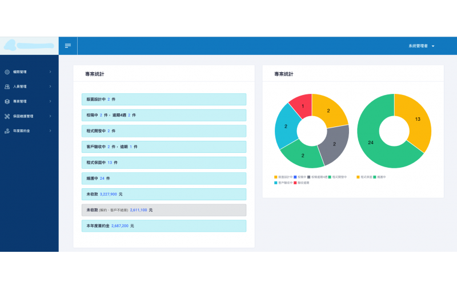Click the hamburger menu icon in header
The height and width of the screenshot is (289, 457).
tap(68, 46)
